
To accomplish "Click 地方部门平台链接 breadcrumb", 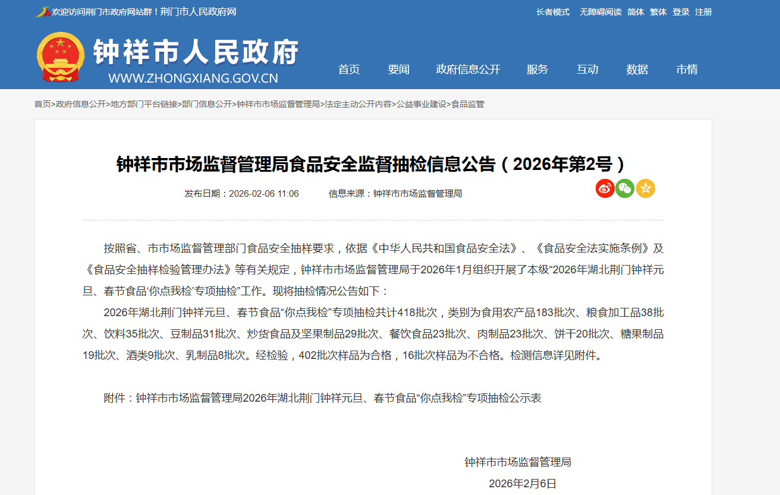I will [x=144, y=104].
